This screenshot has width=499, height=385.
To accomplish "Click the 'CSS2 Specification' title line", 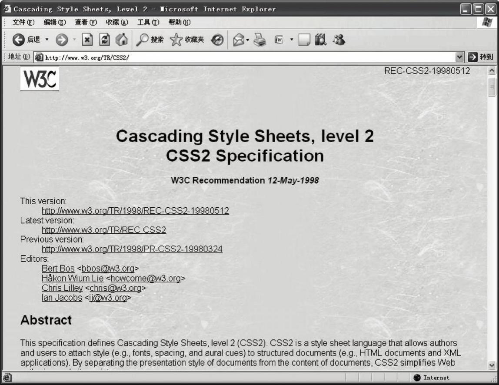I will click(x=245, y=156).
